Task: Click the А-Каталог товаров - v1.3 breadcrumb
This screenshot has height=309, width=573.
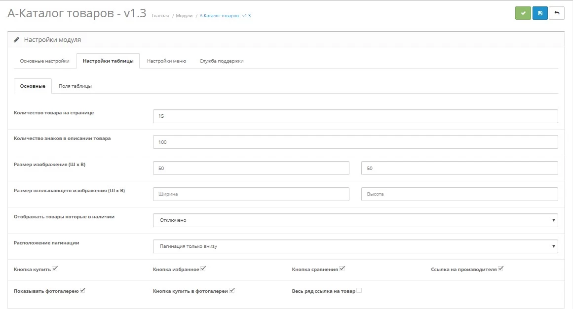Action: 225,16
